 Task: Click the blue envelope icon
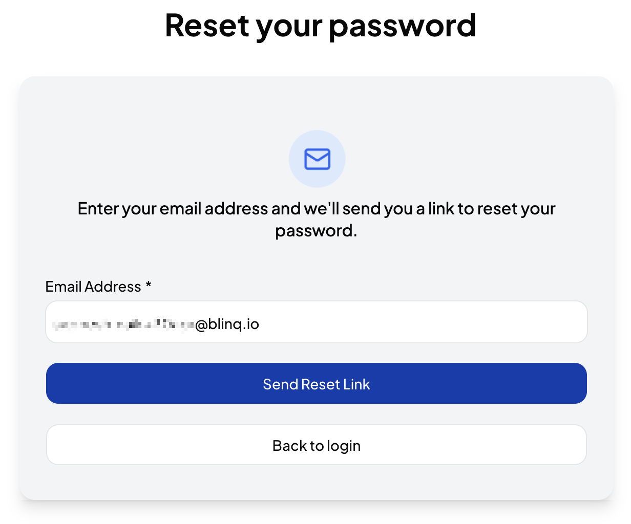pos(317,159)
